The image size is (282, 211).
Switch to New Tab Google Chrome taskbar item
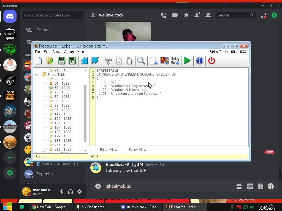(51, 207)
